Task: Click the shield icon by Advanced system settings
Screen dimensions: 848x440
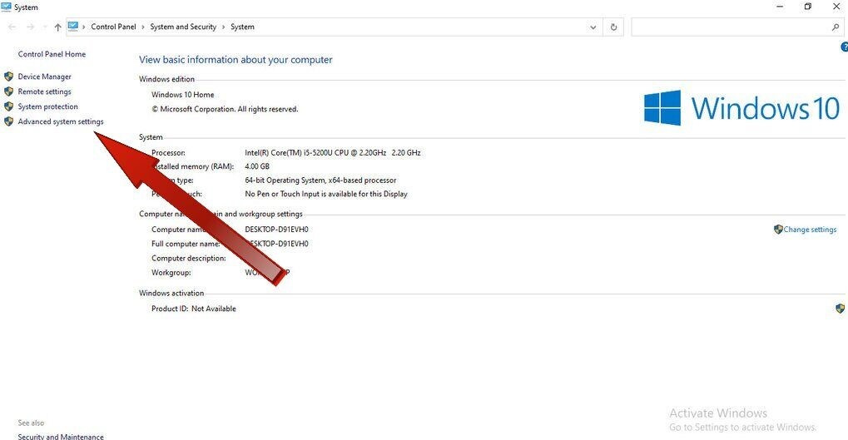Action: (x=8, y=121)
